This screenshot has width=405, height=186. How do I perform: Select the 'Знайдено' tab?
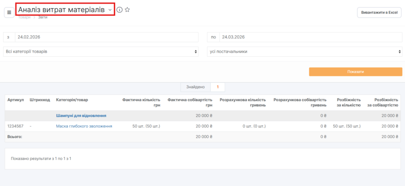click(x=195, y=87)
